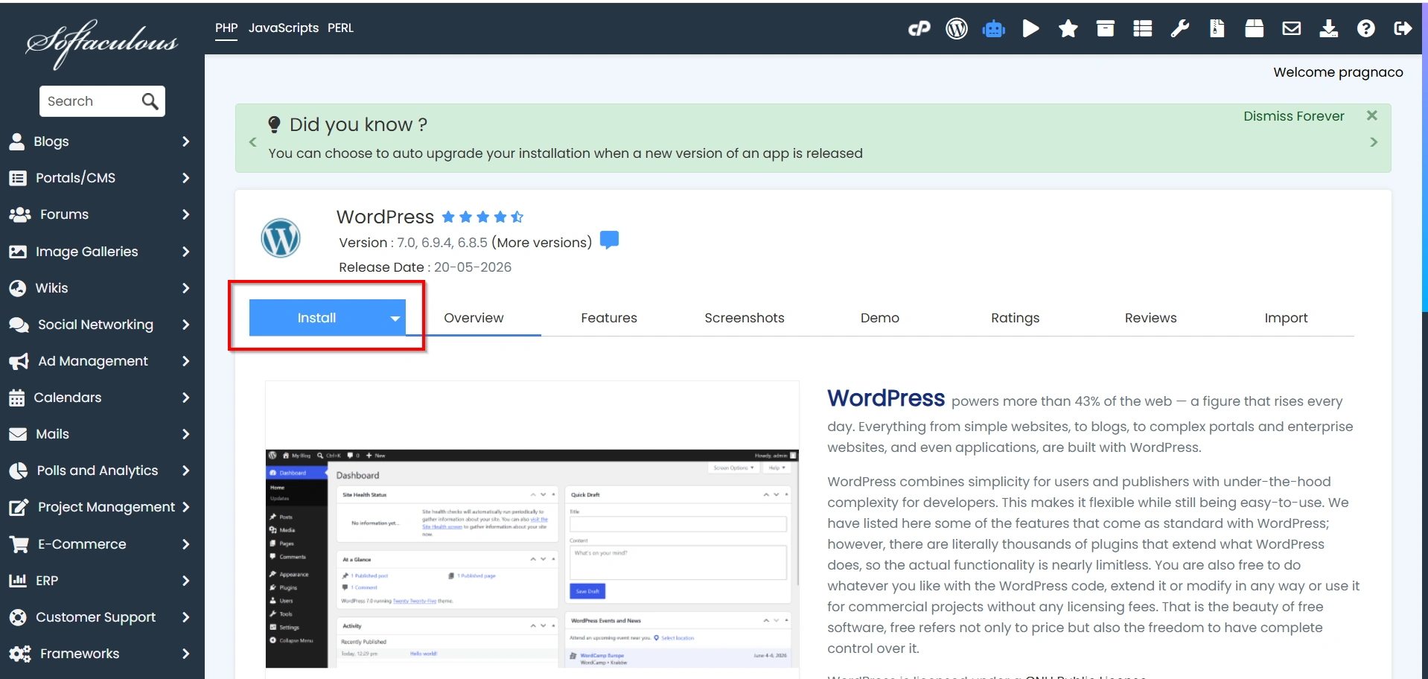Open the archive box icon in toolbar
This screenshot has width=1428, height=679.
coord(1106,28)
